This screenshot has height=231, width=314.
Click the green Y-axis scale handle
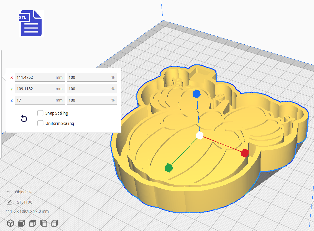(x=168, y=167)
